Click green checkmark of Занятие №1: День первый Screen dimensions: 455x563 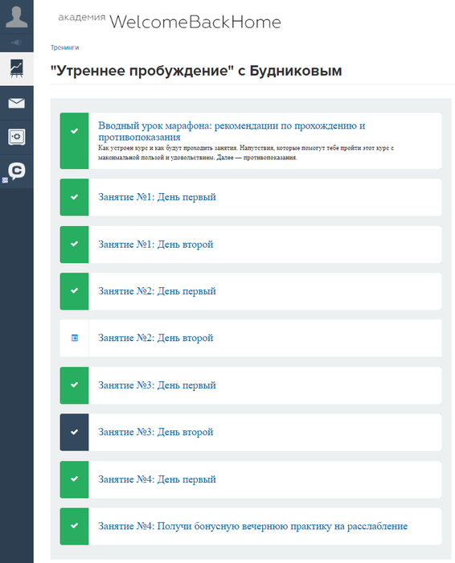coord(74,197)
